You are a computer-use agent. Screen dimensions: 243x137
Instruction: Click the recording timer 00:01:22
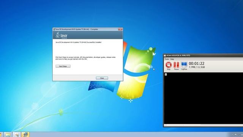pyautogui.click(x=197, y=64)
